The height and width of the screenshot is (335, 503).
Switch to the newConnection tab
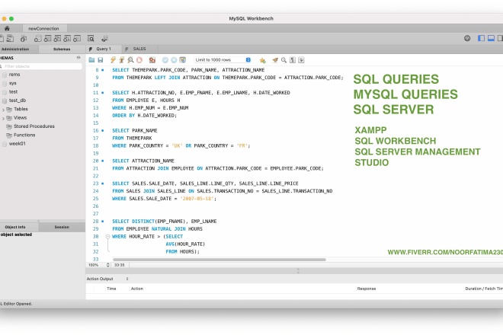pos(43,28)
